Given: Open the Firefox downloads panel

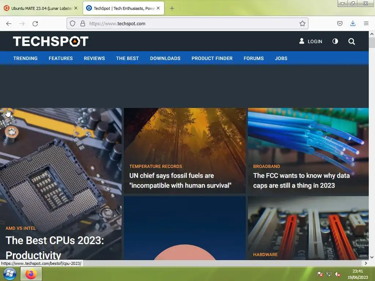Looking at the screenshot, I should (x=353, y=23).
